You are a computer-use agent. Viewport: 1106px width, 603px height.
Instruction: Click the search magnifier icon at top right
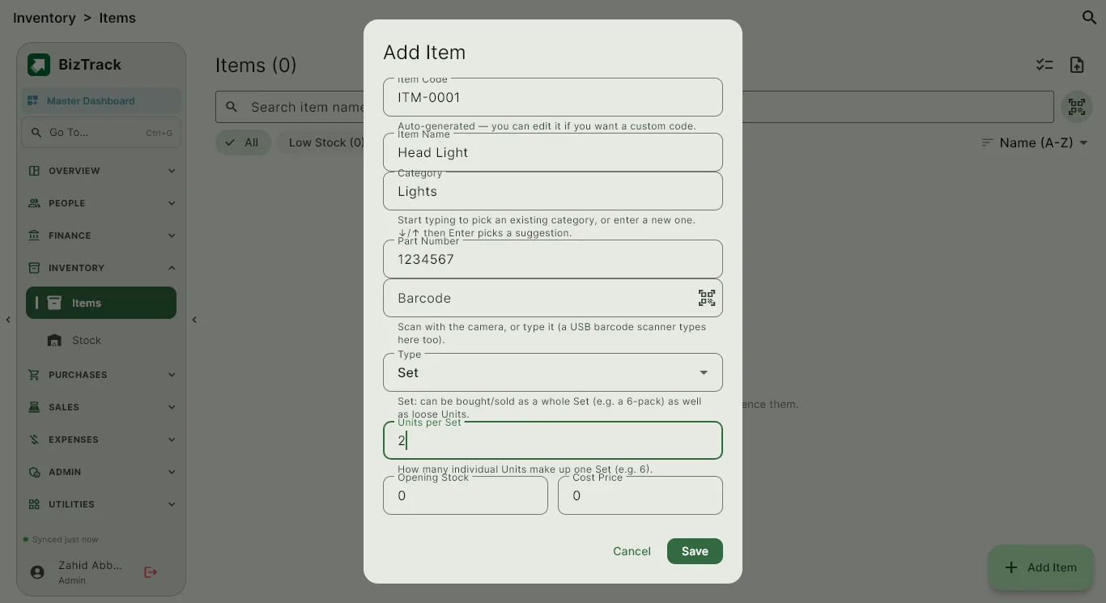pos(1089,18)
